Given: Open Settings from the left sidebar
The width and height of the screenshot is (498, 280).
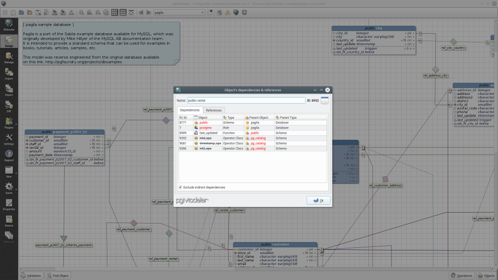Looking at the screenshot, I should tap(9, 138).
